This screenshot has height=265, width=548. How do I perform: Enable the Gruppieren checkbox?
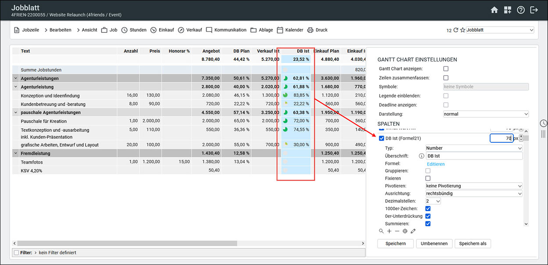(428, 171)
